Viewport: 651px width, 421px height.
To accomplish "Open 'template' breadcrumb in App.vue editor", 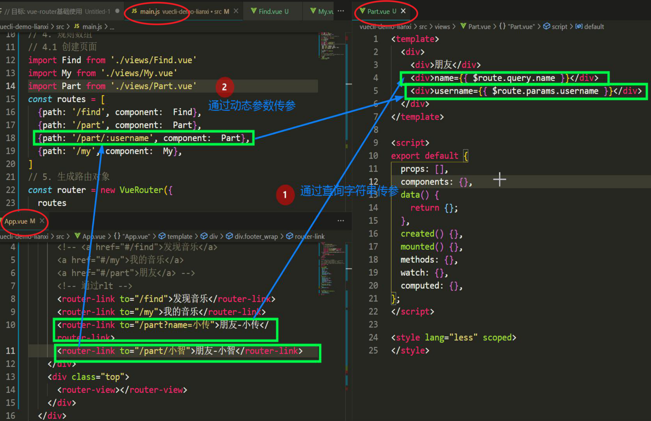I will 180,237.
